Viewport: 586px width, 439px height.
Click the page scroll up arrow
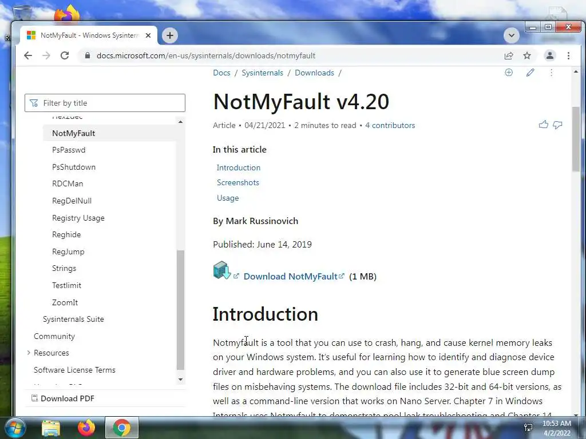[x=576, y=71]
